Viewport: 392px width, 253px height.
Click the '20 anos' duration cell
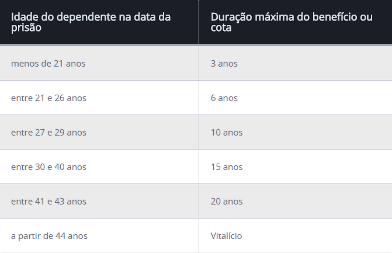[227, 201]
